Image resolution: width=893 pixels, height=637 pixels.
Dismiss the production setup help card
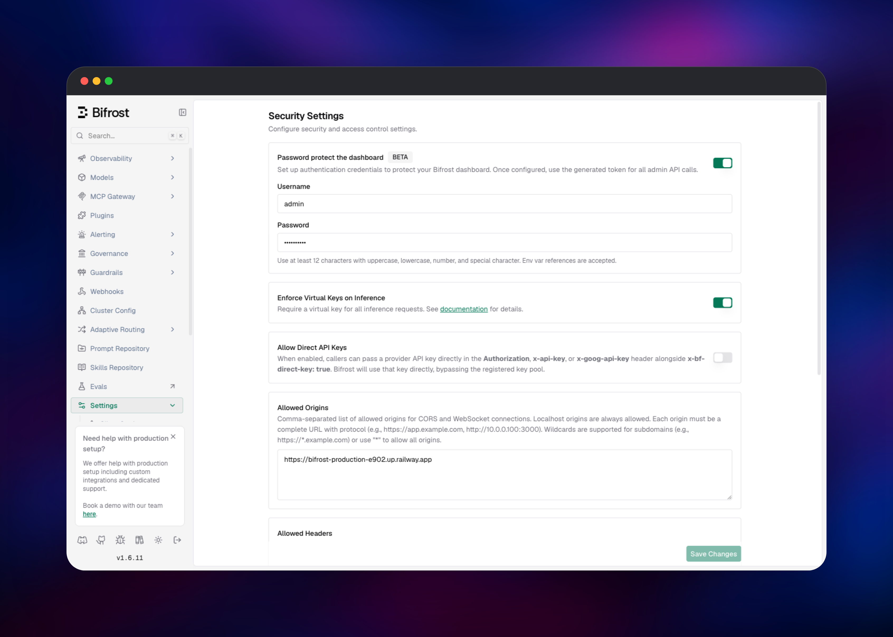click(173, 437)
